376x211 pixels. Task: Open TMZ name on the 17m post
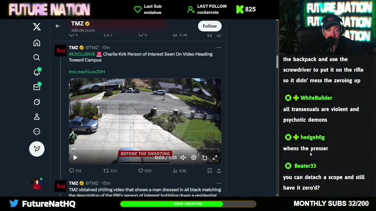[x=73, y=47]
